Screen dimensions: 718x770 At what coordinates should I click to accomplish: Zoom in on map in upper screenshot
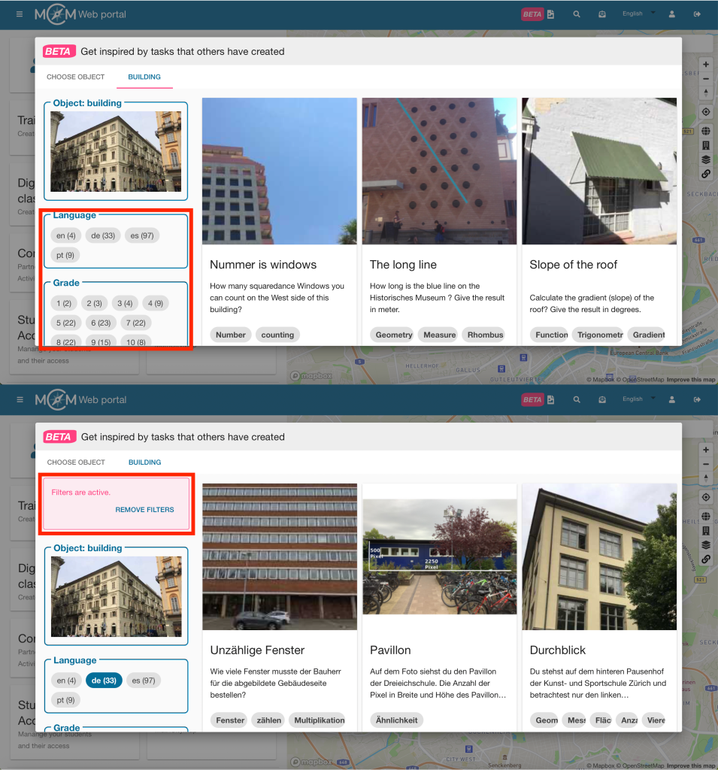(x=706, y=65)
